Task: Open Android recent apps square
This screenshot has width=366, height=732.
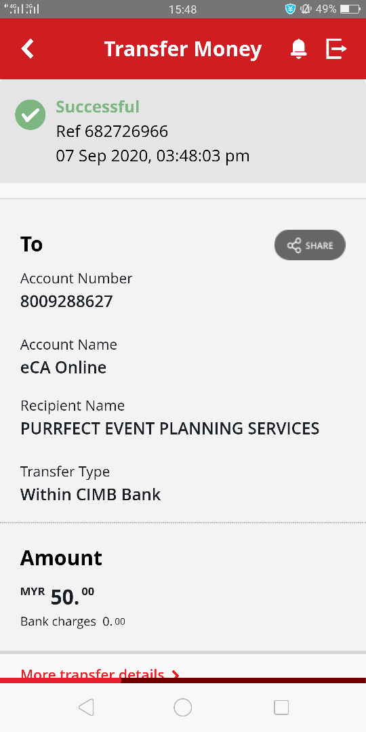Action: [x=281, y=707]
